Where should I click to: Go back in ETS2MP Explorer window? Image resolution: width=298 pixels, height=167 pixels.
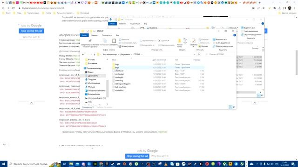point(83,54)
